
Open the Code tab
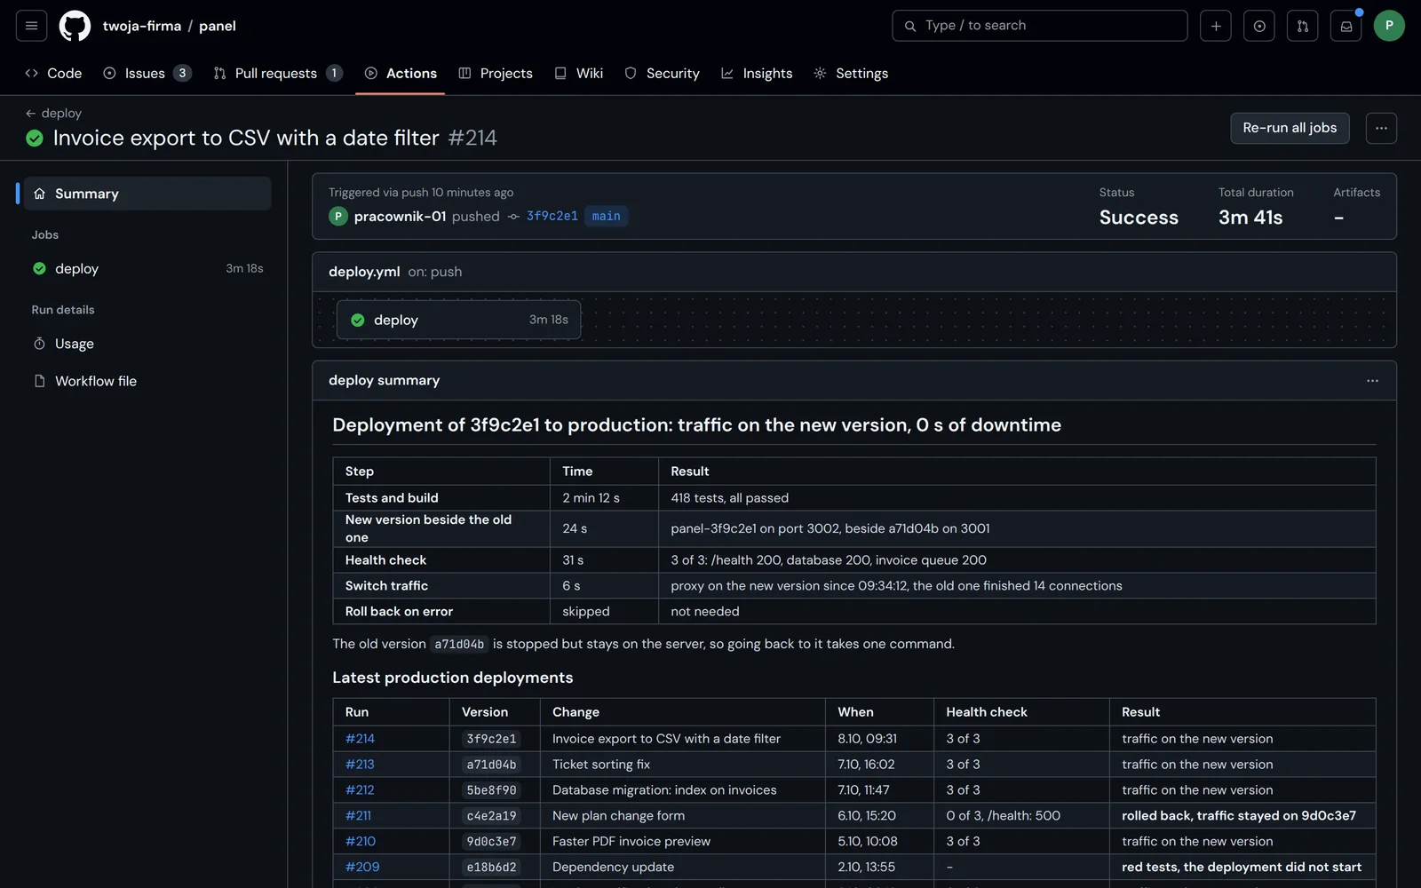coord(53,73)
